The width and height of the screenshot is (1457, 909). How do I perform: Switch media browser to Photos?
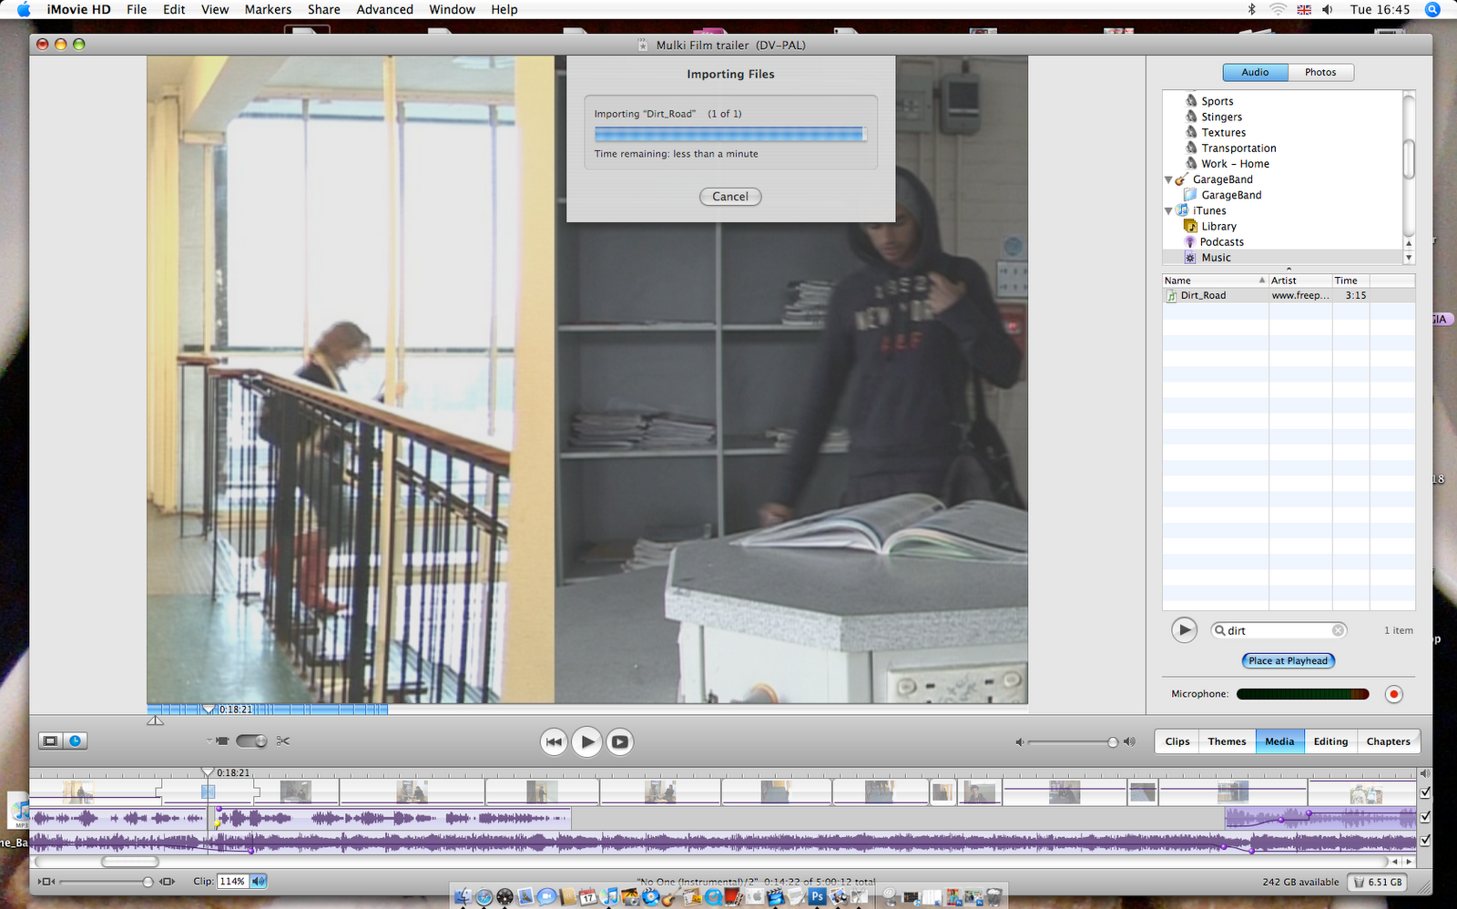click(x=1320, y=72)
